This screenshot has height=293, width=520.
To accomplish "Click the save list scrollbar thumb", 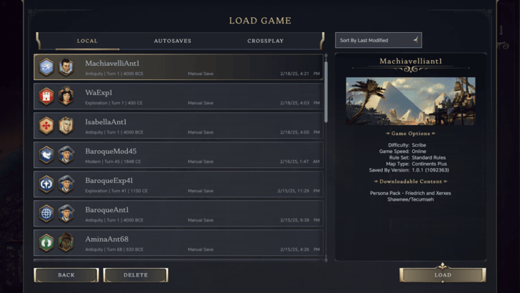I will click(x=326, y=91).
